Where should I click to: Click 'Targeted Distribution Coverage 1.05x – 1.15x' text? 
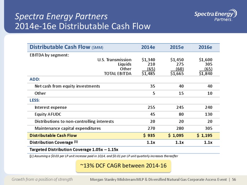[74, 150]
